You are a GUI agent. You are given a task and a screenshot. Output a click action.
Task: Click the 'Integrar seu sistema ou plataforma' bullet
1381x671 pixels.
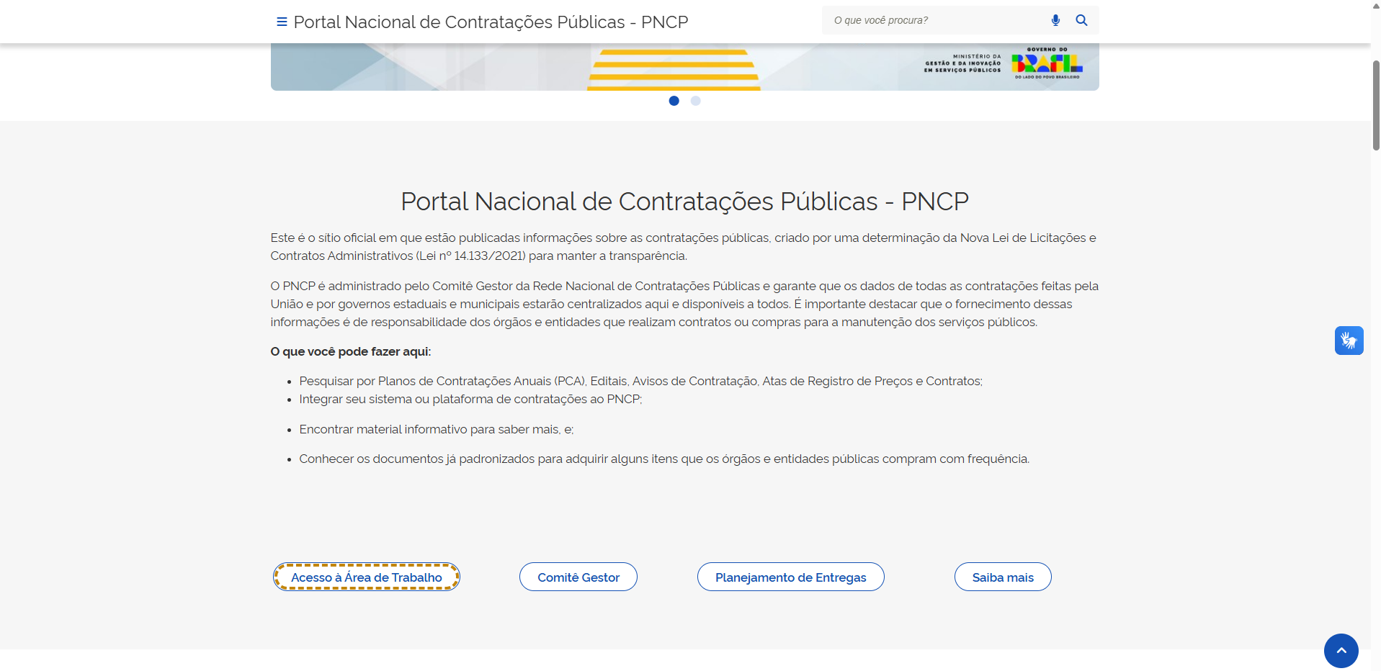470,399
